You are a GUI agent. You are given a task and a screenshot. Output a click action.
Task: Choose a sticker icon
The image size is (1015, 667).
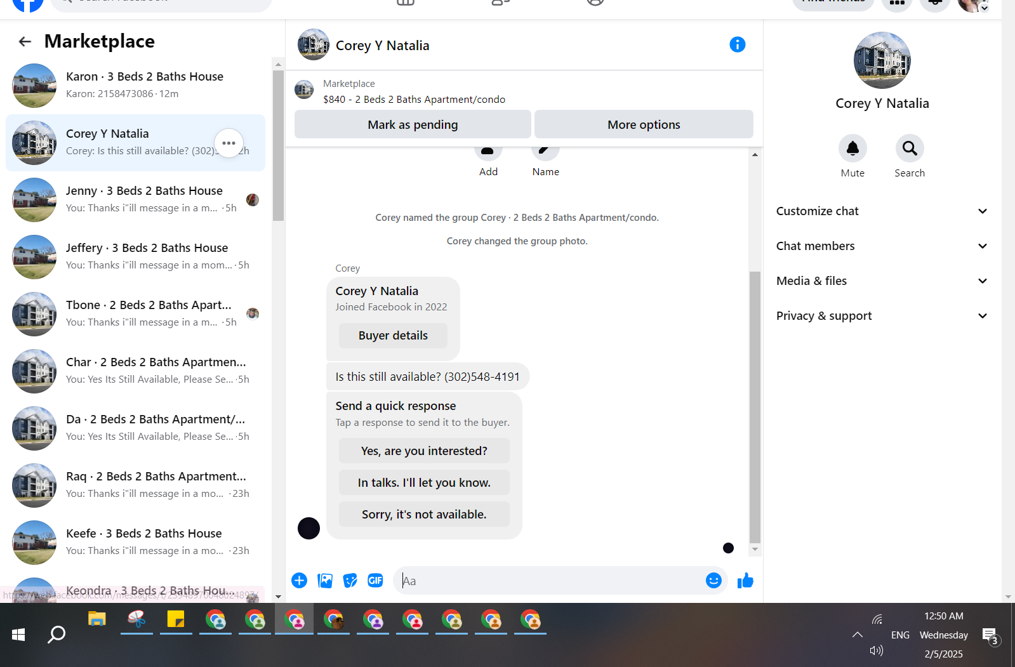coord(350,581)
